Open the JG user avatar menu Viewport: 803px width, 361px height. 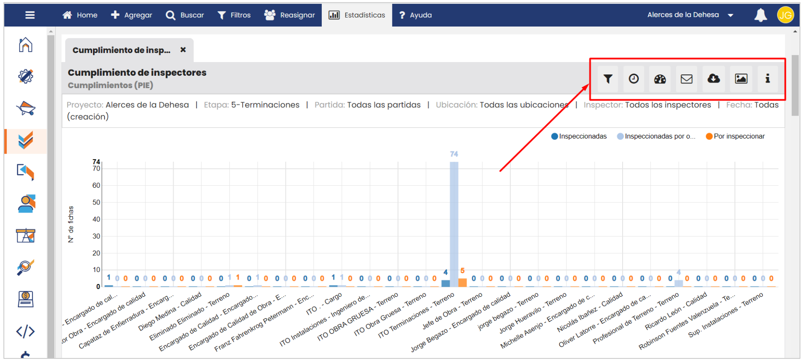pyautogui.click(x=785, y=15)
